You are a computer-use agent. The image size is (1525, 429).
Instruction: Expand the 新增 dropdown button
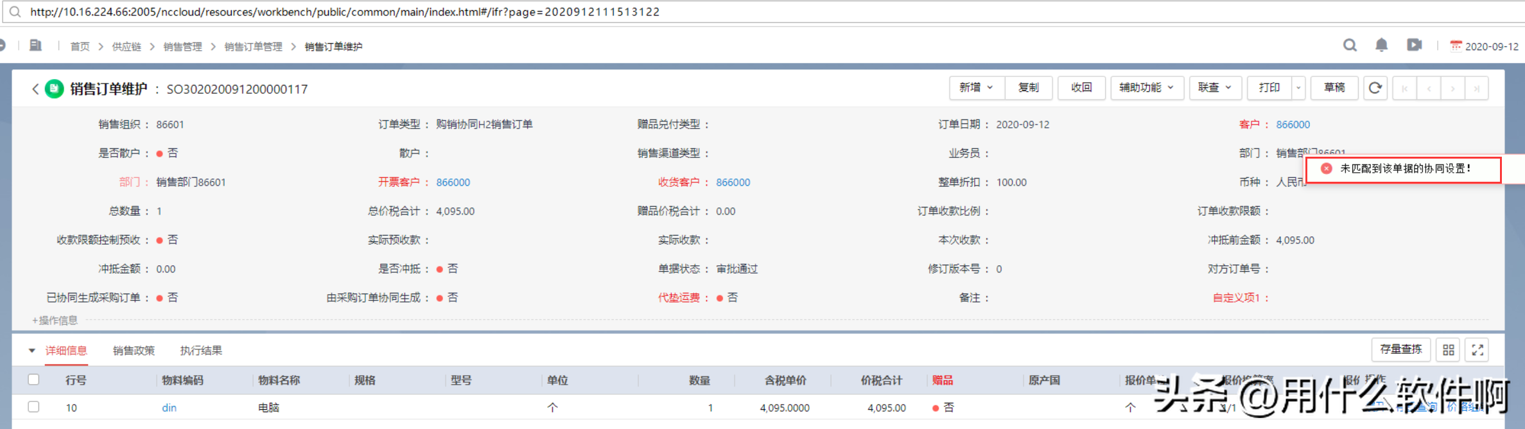pyautogui.click(x=976, y=88)
